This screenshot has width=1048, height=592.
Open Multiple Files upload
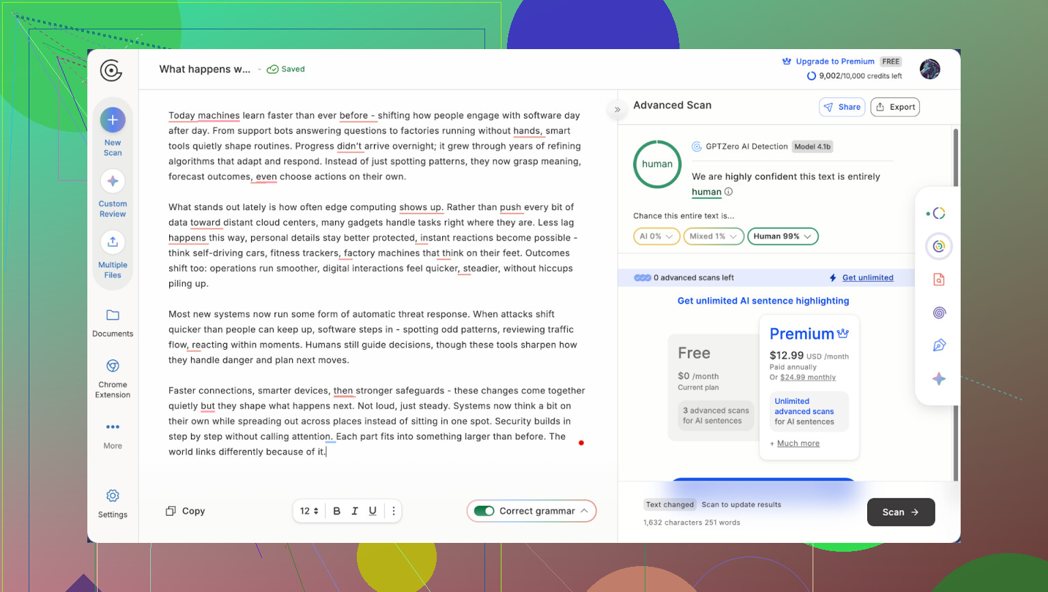(x=113, y=243)
